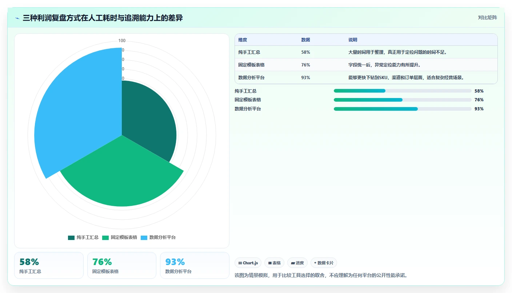Select the Chart.js tag chip
The height and width of the screenshot is (293, 512).
248,263
